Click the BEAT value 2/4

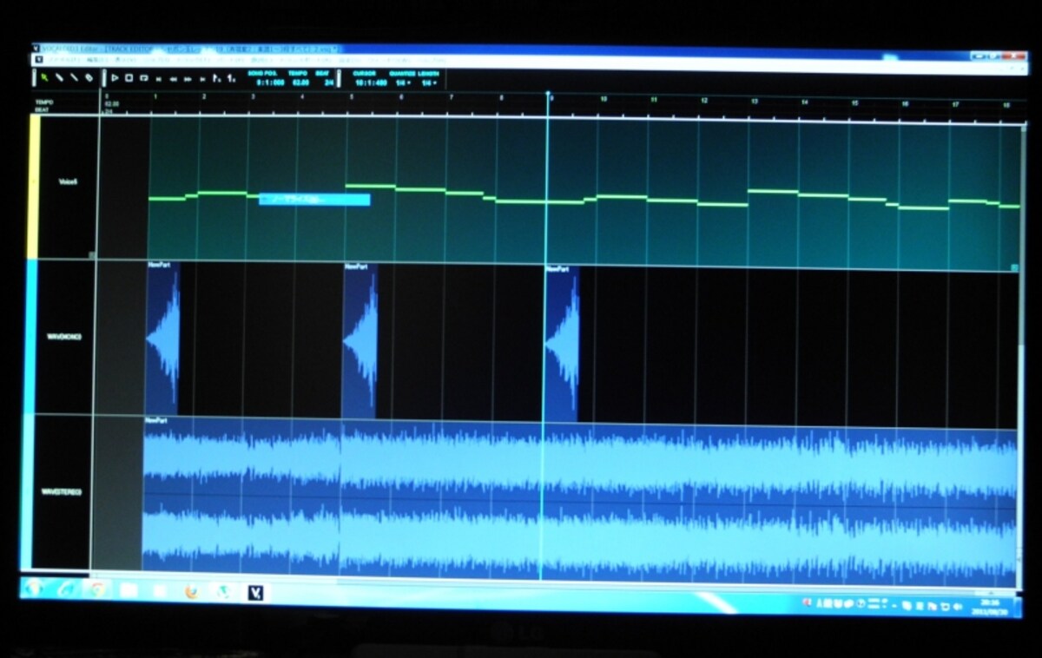328,82
